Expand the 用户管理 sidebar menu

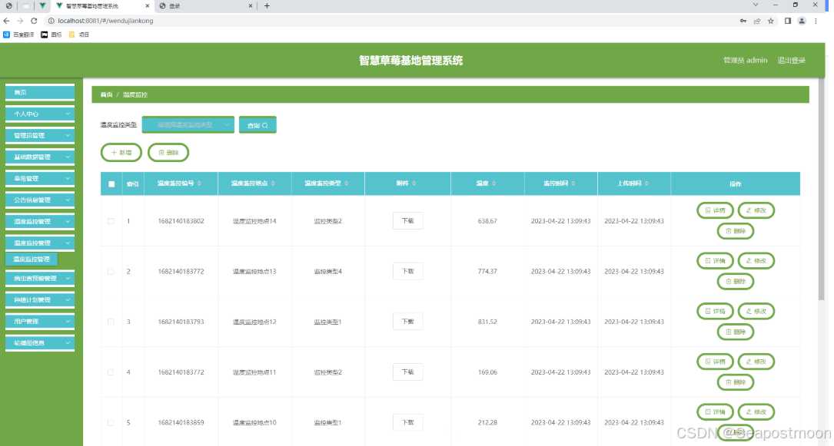pyautogui.click(x=39, y=321)
